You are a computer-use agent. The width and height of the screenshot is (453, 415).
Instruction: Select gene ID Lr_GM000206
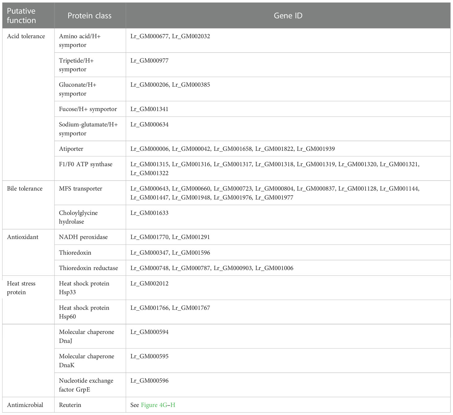tap(149, 85)
